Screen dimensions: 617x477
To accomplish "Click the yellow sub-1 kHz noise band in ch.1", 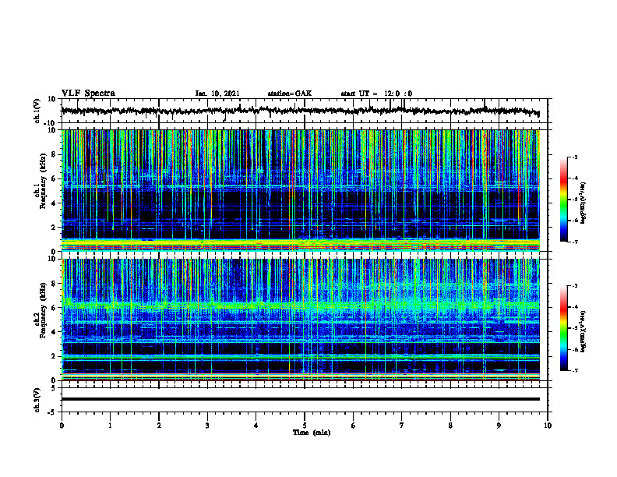I will click(x=301, y=244).
